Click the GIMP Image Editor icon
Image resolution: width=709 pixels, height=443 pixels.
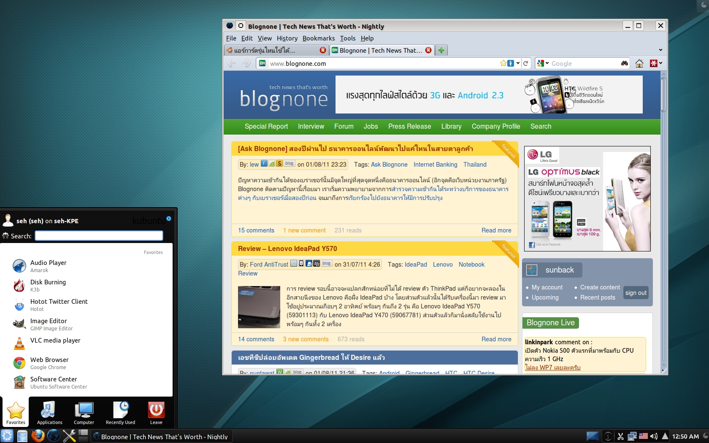[x=19, y=324]
